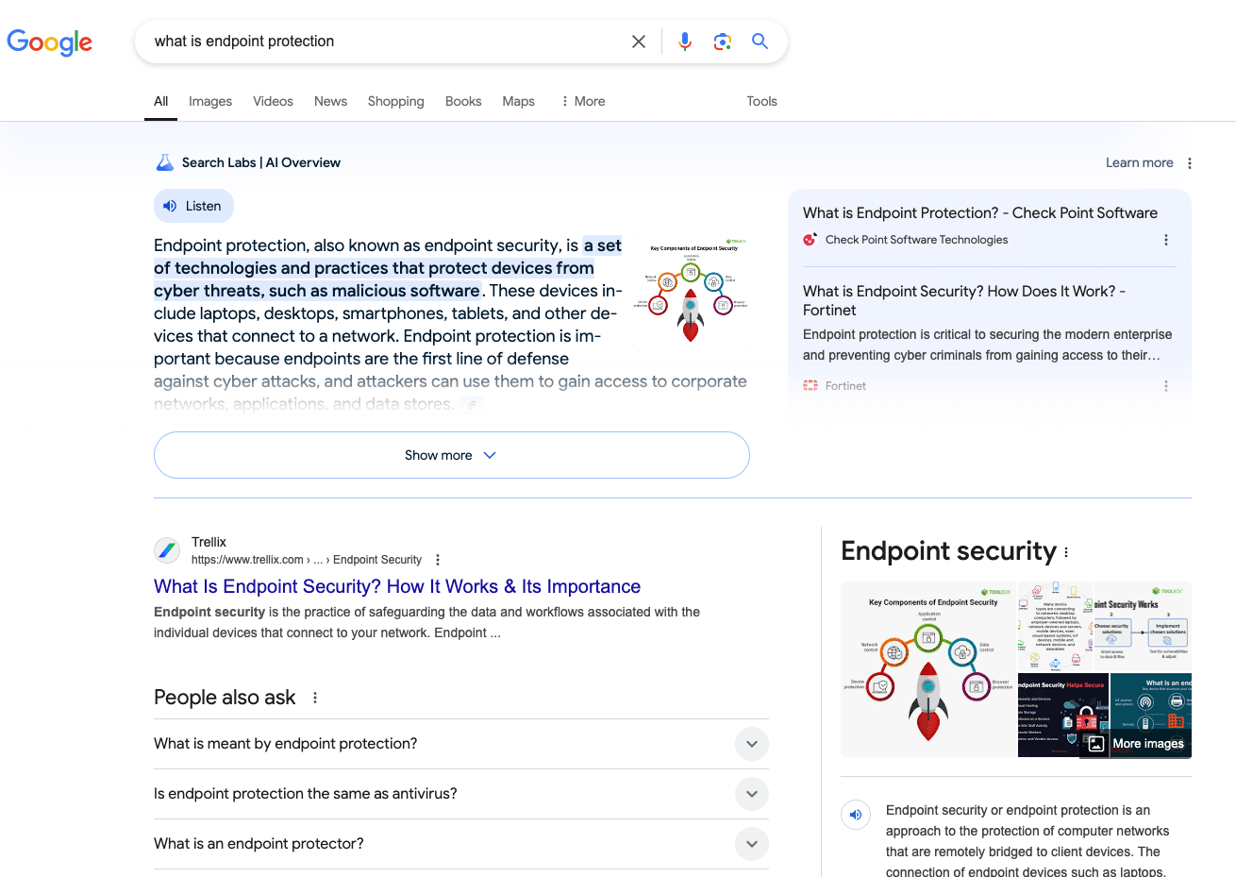Viewport: 1236px width, 877px height.
Task: Open Trellix "What Is Endpoint Security?" result
Action: pyautogui.click(x=397, y=586)
